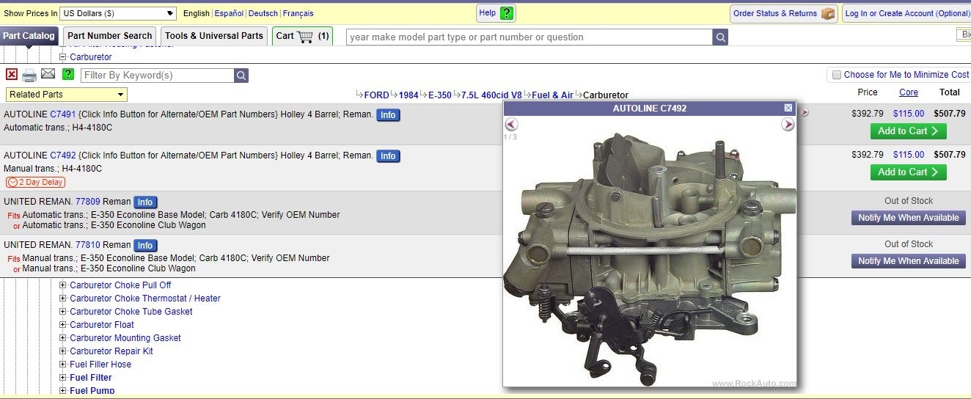Click the envelope email icon
Image resolution: width=971 pixels, height=399 pixels.
[48, 74]
